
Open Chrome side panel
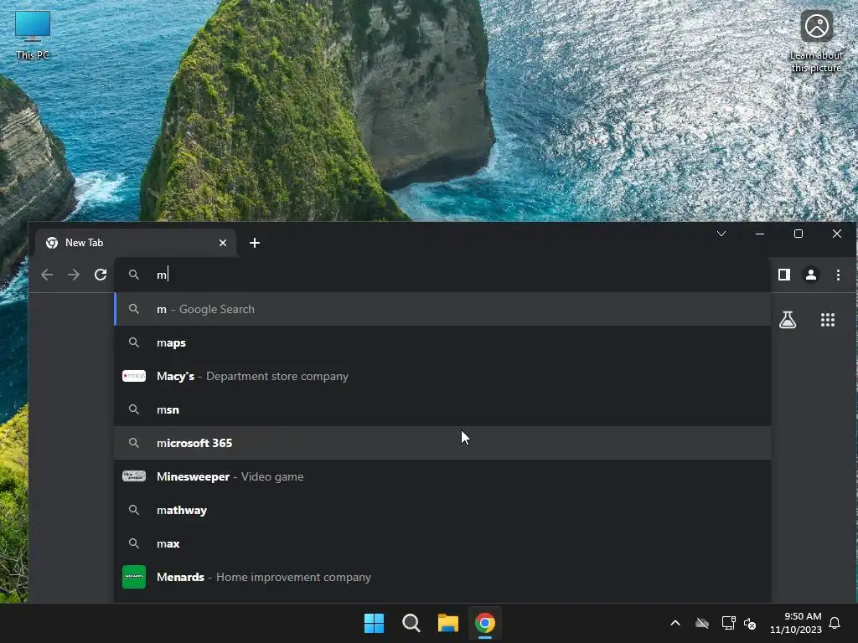[784, 275]
